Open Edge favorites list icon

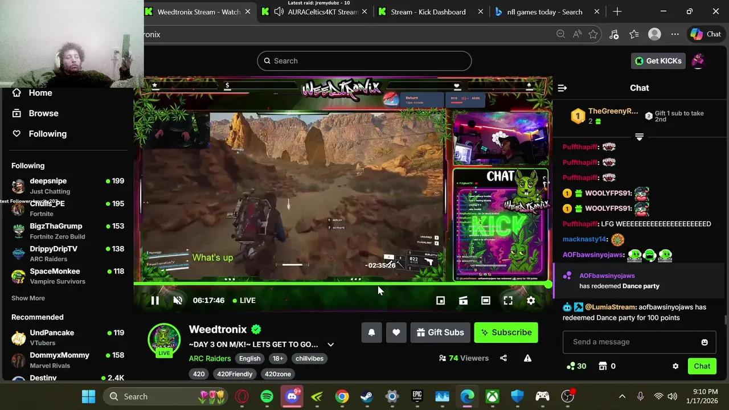click(x=634, y=34)
